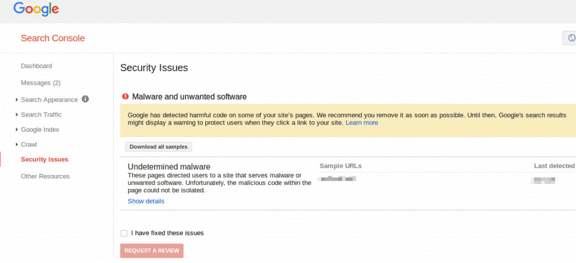Open the blurred sample URL entry
This screenshot has height=263, width=576.
[337, 179]
